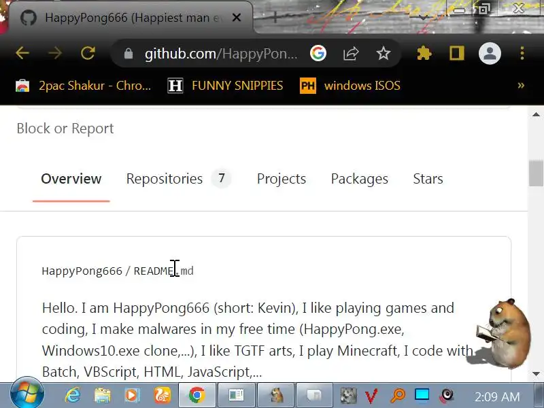Bookmark this page with the star icon

pos(384,54)
